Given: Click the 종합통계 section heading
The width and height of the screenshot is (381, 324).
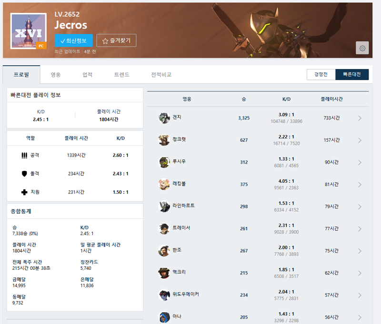Looking at the screenshot, I should click(21, 211).
